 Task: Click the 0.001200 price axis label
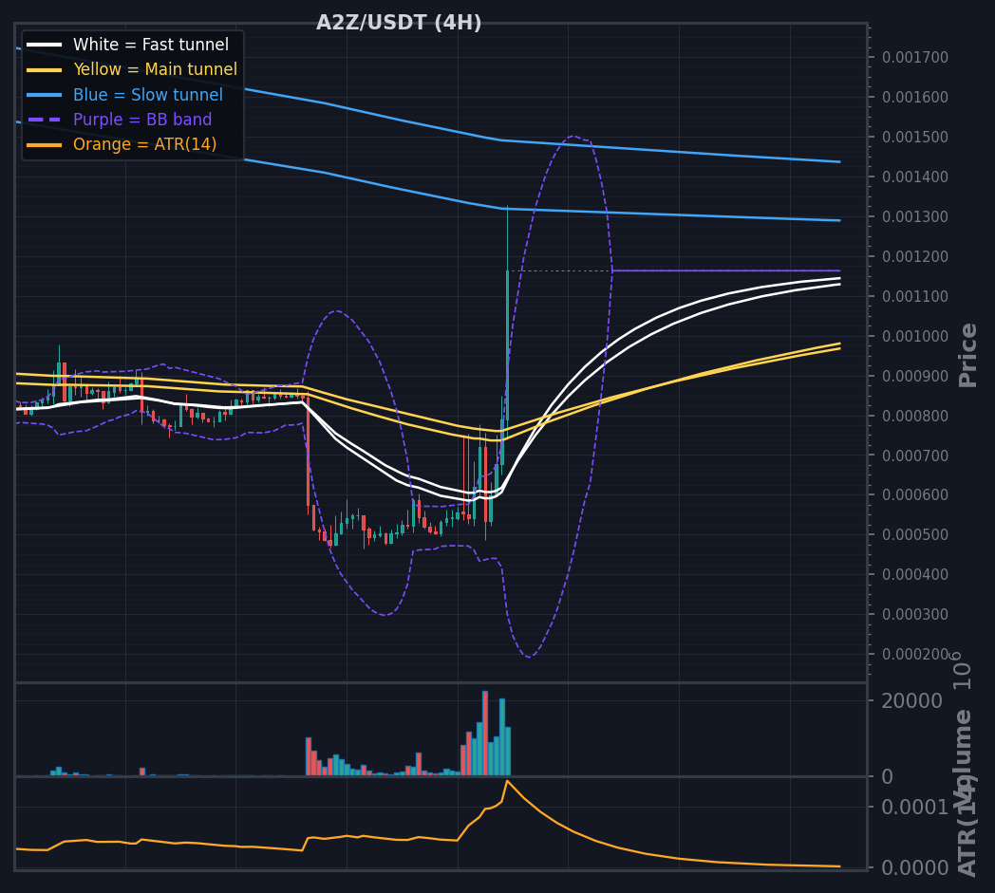[x=915, y=257]
